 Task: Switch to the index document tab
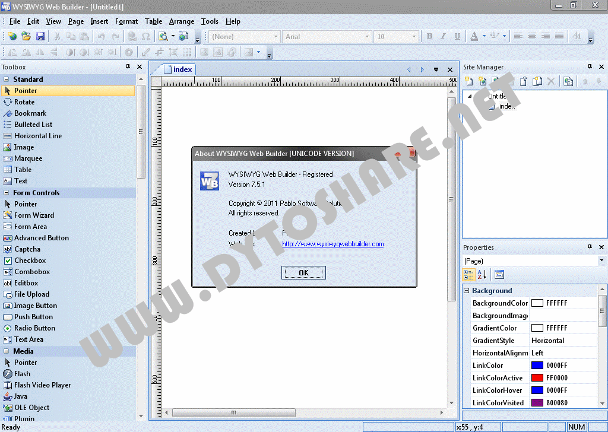(x=178, y=69)
